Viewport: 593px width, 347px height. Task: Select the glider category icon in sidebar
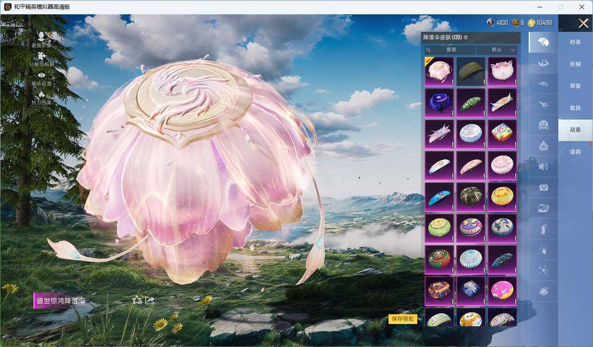coord(543,63)
